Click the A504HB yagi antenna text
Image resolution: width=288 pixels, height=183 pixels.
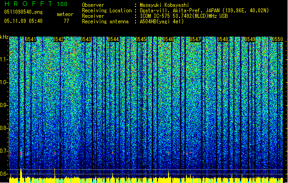pyautogui.click(x=162, y=22)
